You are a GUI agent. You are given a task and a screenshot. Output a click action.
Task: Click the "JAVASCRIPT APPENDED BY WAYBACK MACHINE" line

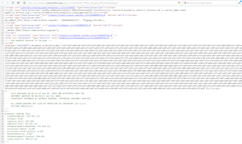[x=51, y=99]
